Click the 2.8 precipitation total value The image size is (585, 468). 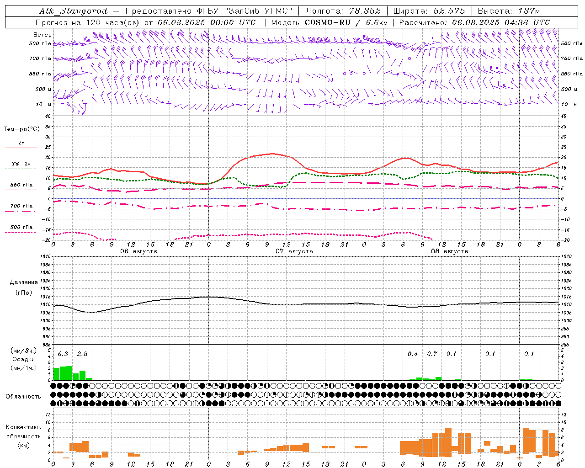(x=82, y=354)
